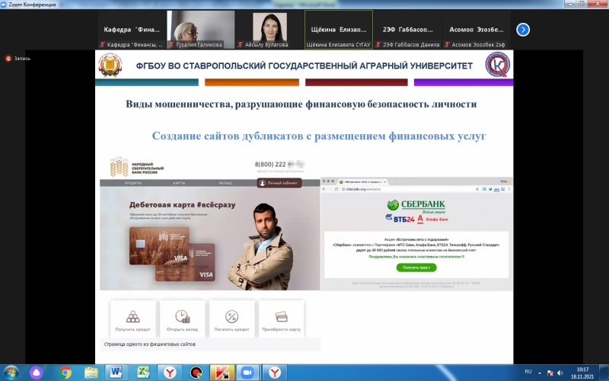609x381 pixels.
Task: Open Action Center flag icon in tray
Action: tap(550, 373)
